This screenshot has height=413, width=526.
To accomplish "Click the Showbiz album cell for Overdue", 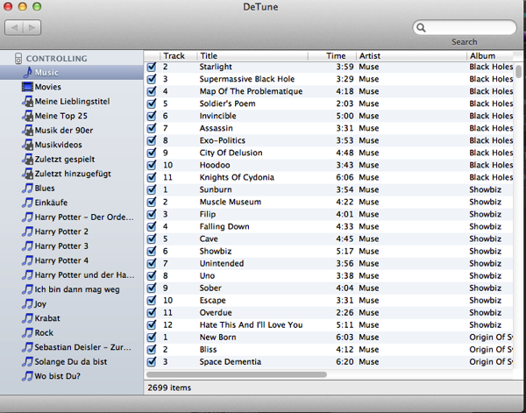I will coord(485,313).
